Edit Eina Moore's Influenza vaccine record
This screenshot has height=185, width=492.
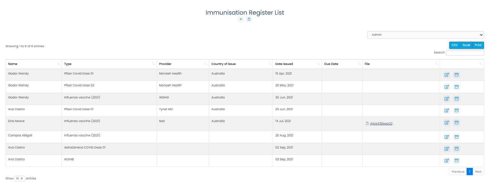[447, 123]
